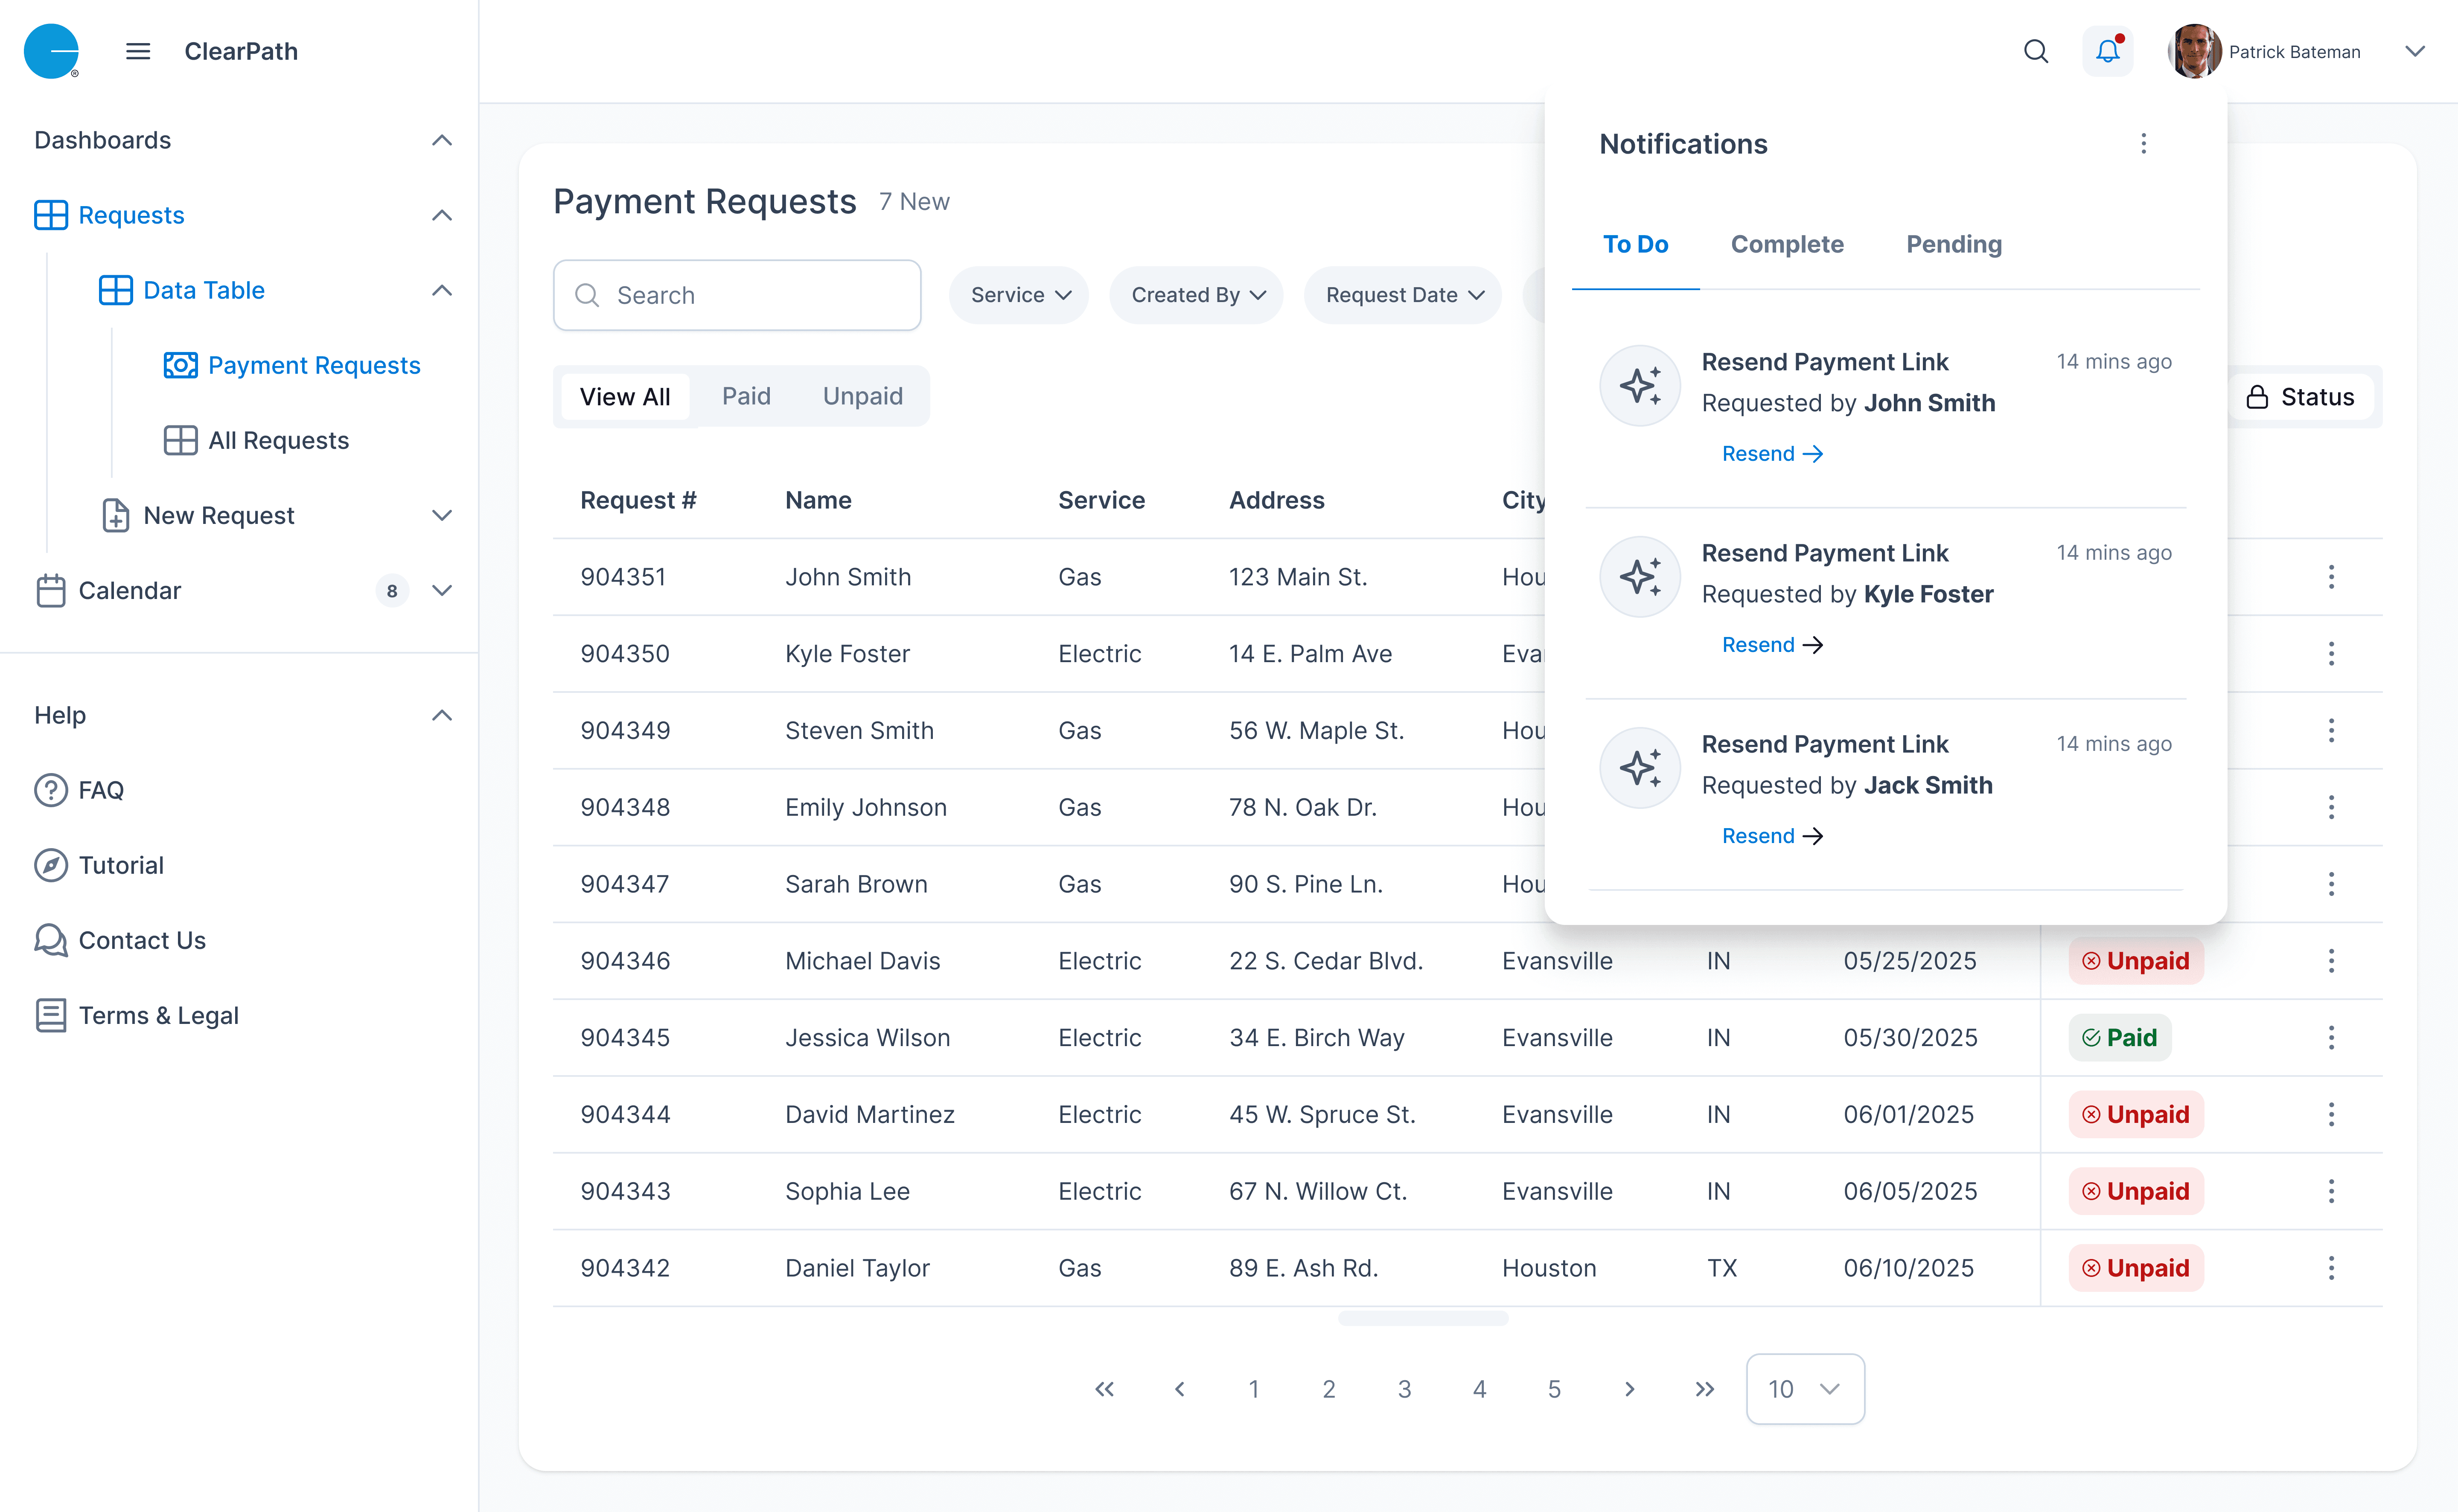Expand the New Request submenu
The width and height of the screenshot is (2458, 1512).
(441, 515)
